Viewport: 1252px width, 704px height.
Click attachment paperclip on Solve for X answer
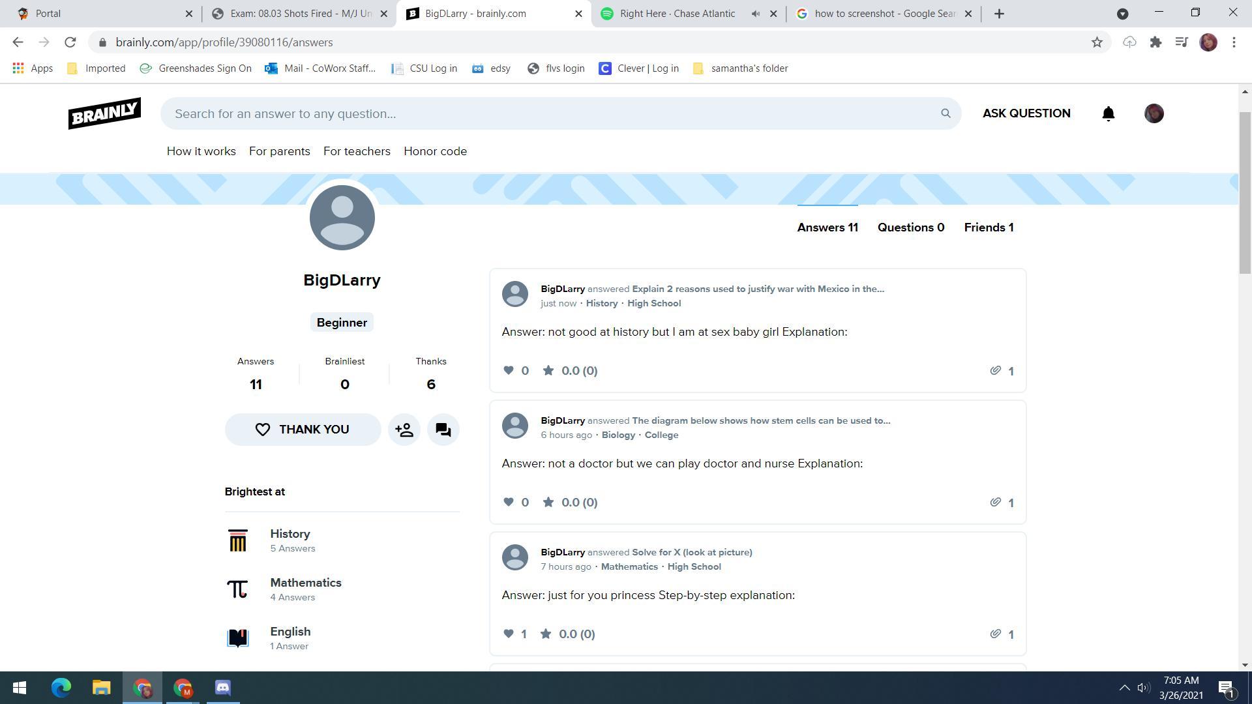[995, 634]
